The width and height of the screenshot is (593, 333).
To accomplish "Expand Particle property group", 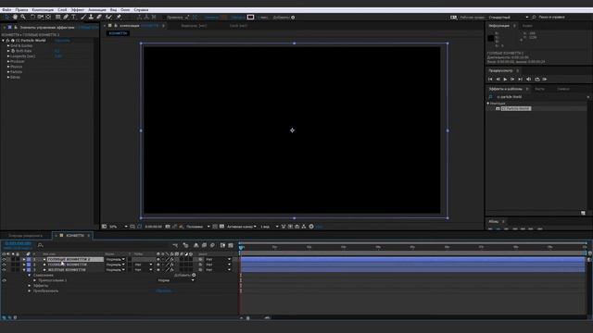I will (8, 72).
